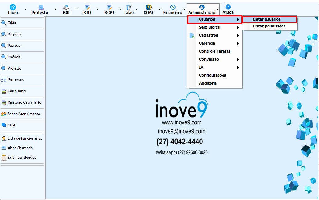
Task: Open Chat from the sidebar
Action: (11, 125)
